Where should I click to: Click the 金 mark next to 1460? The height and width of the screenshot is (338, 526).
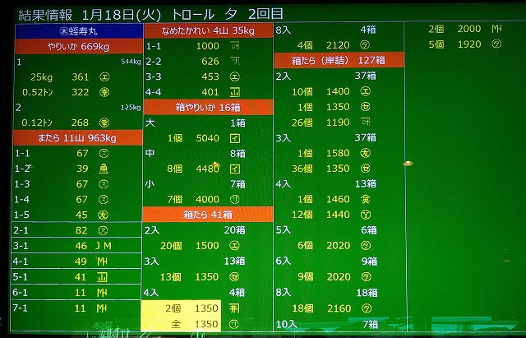(364, 199)
